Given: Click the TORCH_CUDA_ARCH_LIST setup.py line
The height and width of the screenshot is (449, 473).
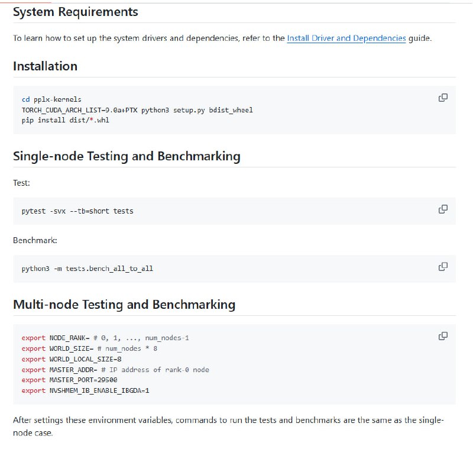Looking at the screenshot, I should click(x=137, y=110).
